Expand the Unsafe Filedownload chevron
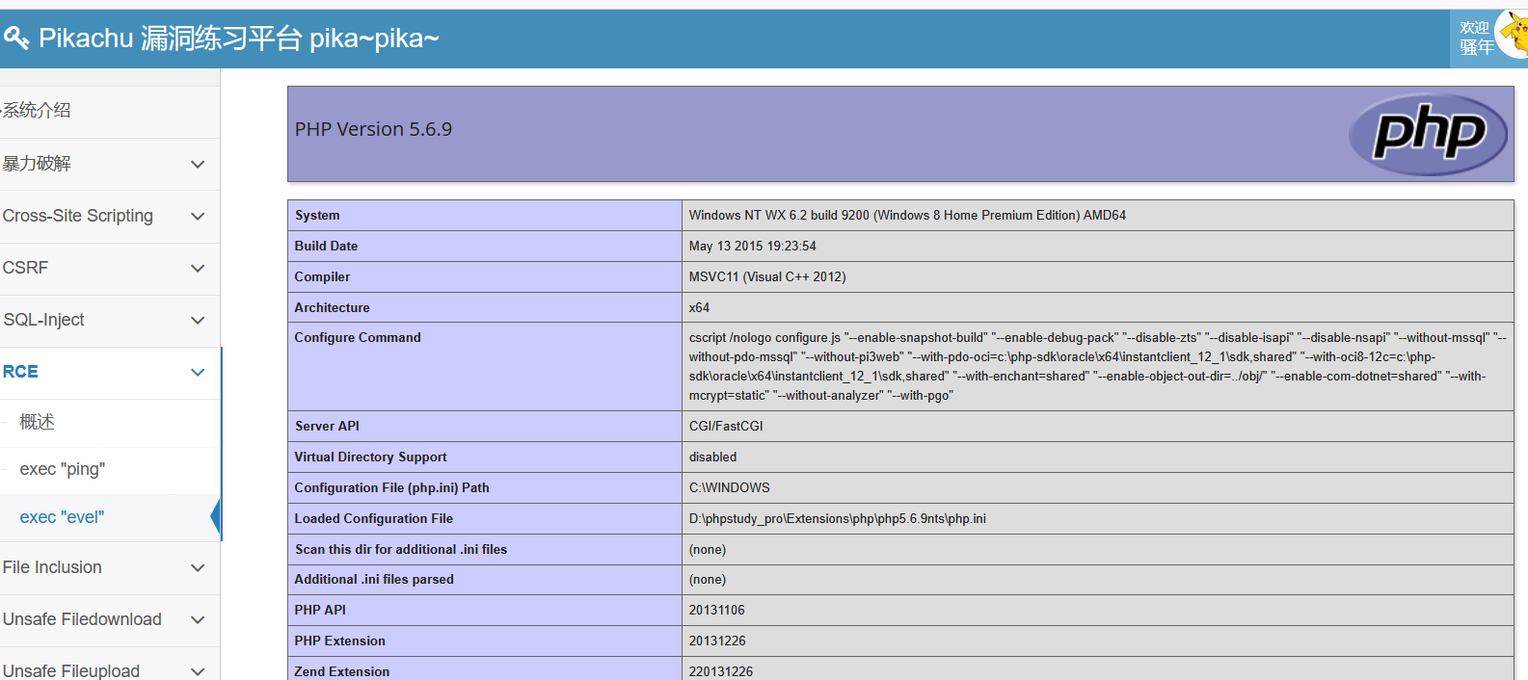 (x=198, y=620)
